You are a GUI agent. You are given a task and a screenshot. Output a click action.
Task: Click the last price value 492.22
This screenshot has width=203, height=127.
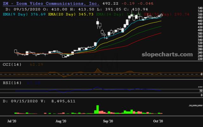pos(112,3)
